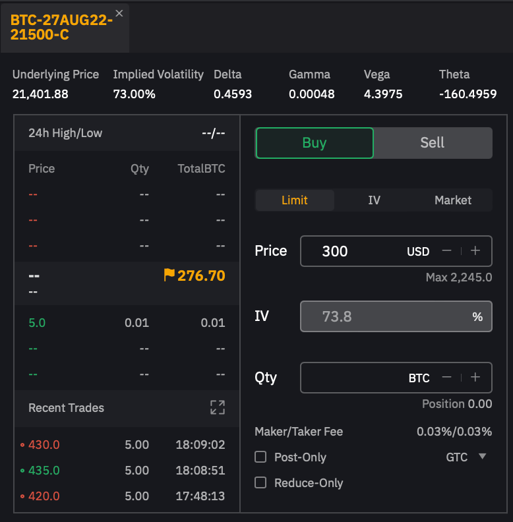The height and width of the screenshot is (522, 513).
Task: Increase the Price with plus button
Action: click(475, 251)
